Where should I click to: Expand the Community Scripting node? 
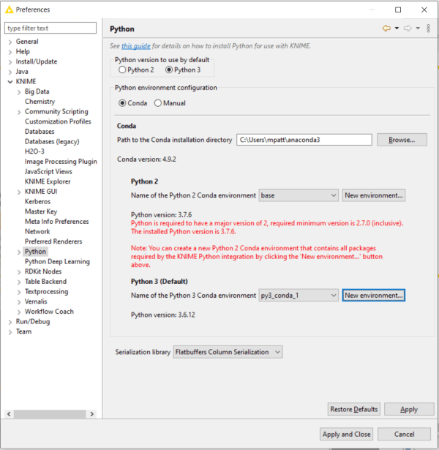(x=19, y=112)
